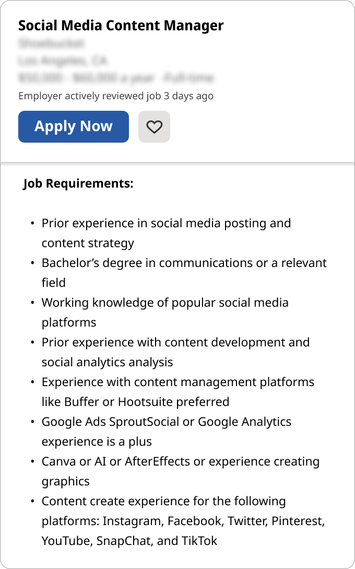Click the Job Requirements heading

pyautogui.click(x=78, y=184)
